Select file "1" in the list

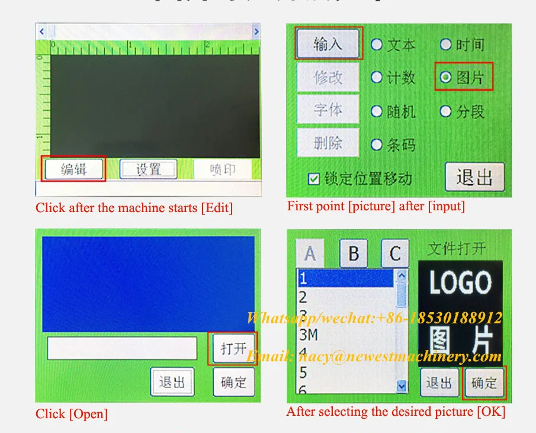pos(345,278)
